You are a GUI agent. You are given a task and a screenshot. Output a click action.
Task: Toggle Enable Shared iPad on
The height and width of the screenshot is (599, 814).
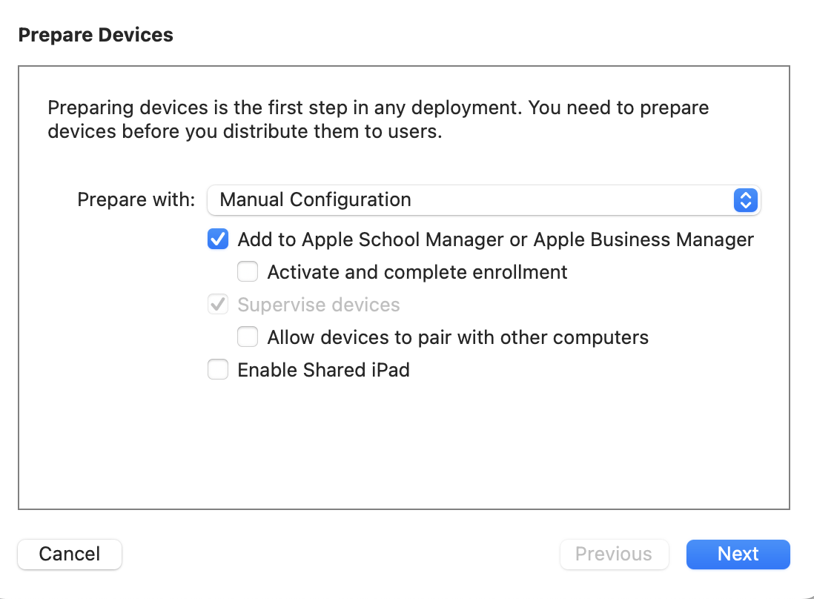(217, 369)
